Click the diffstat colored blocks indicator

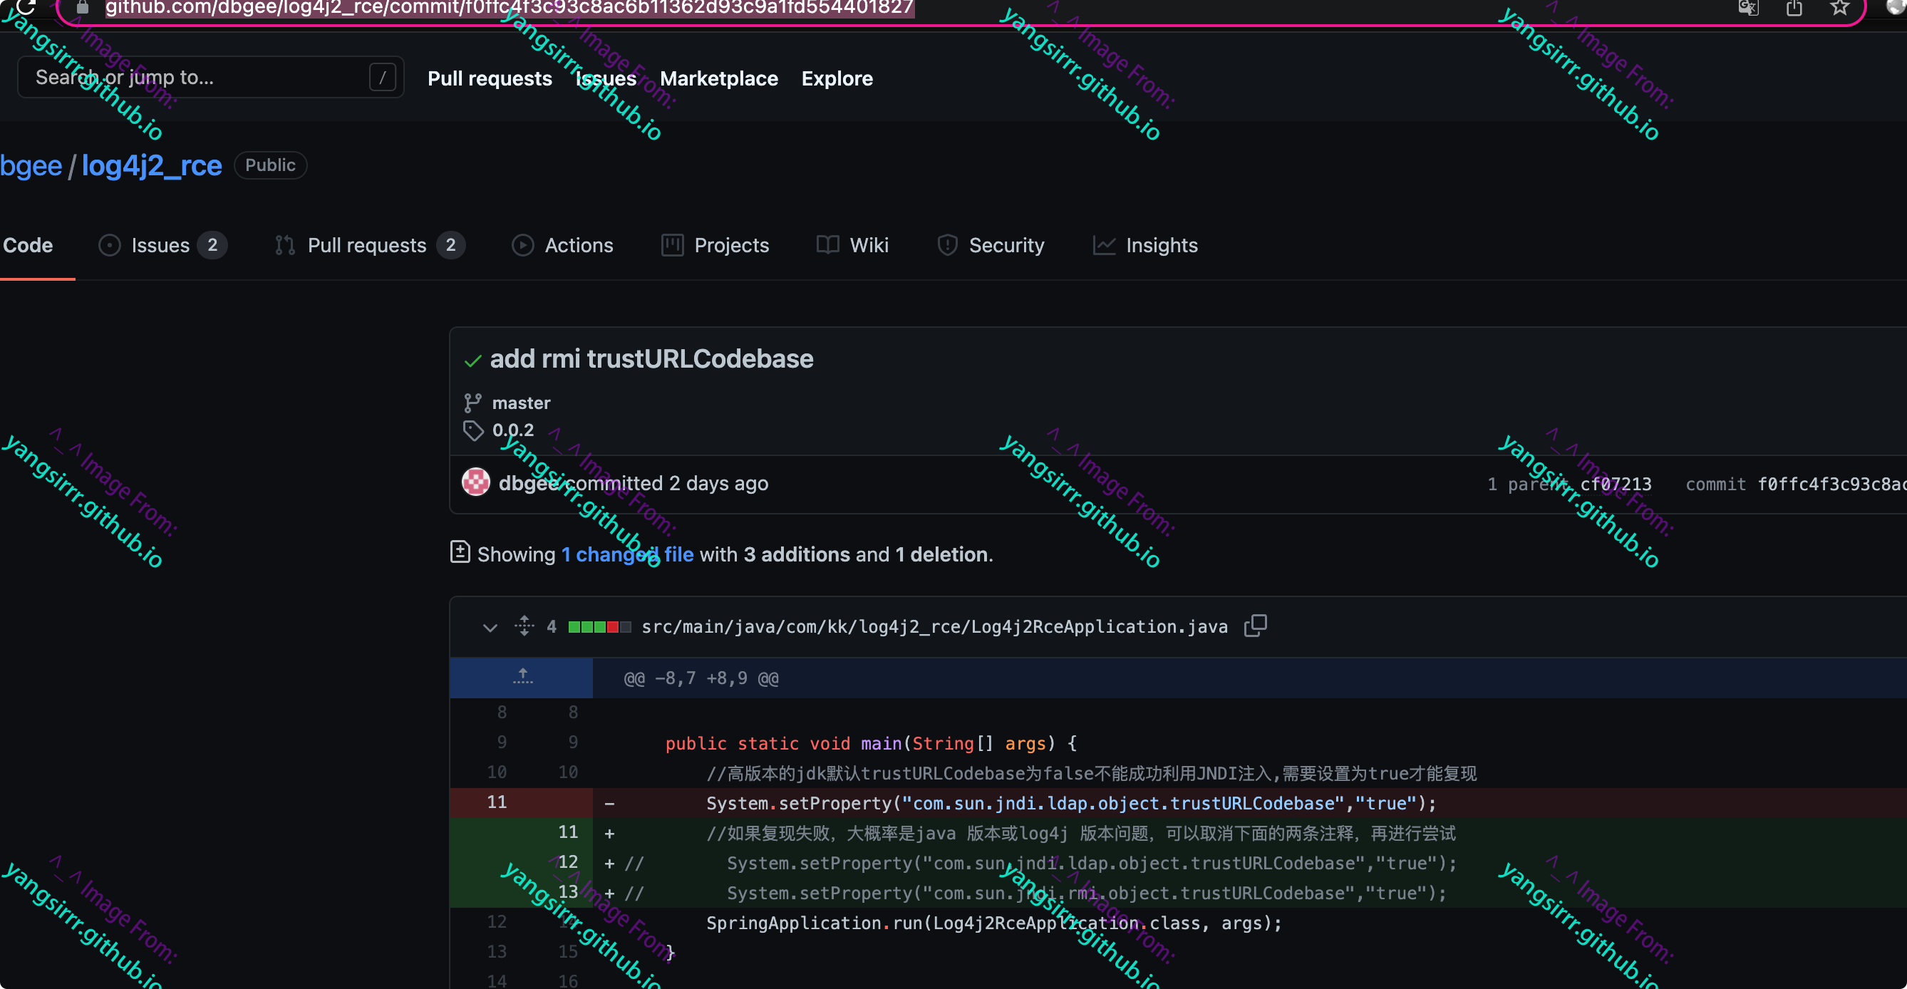coord(599,627)
